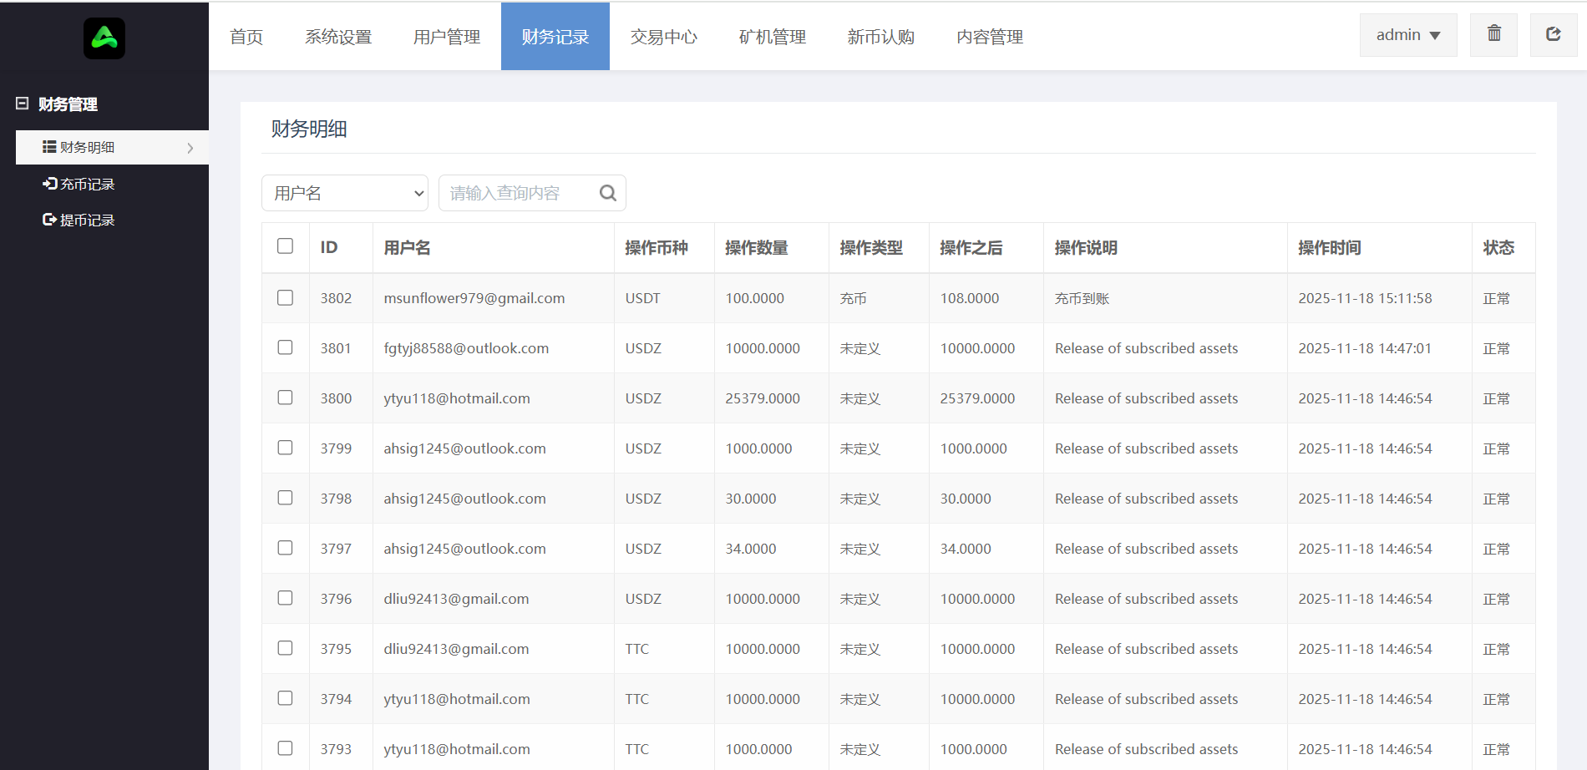Click the list icon beside 财务明细
The height and width of the screenshot is (770, 1587).
coord(49,147)
